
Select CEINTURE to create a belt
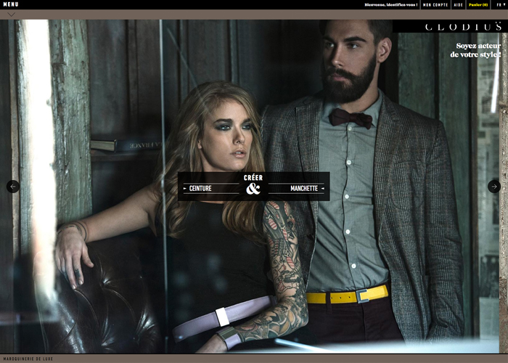coord(200,188)
